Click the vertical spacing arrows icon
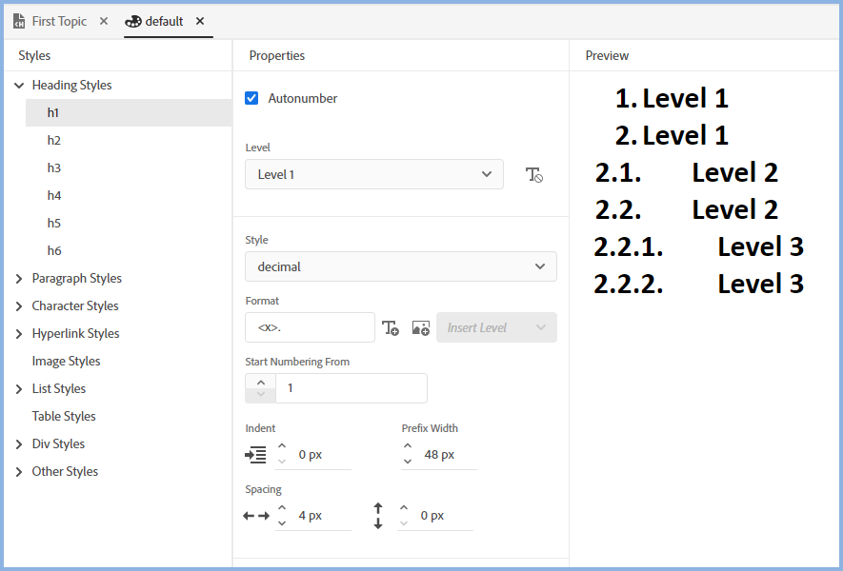Image resolution: width=843 pixels, height=571 pixels. point(378,516)
